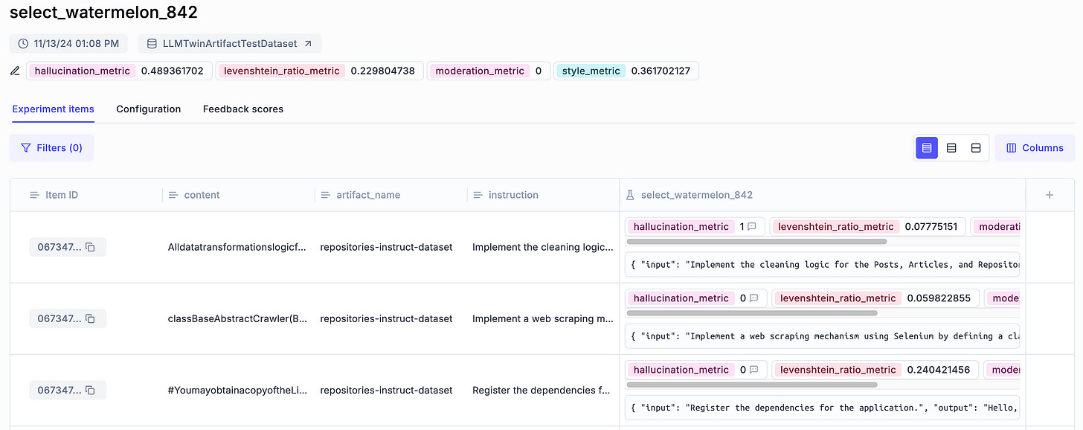Viewport: 1083px width, 430px height.
Task: Click artifact_name cell in the classBaseAbstractCrawler row
Action: (x=386, y=318)
